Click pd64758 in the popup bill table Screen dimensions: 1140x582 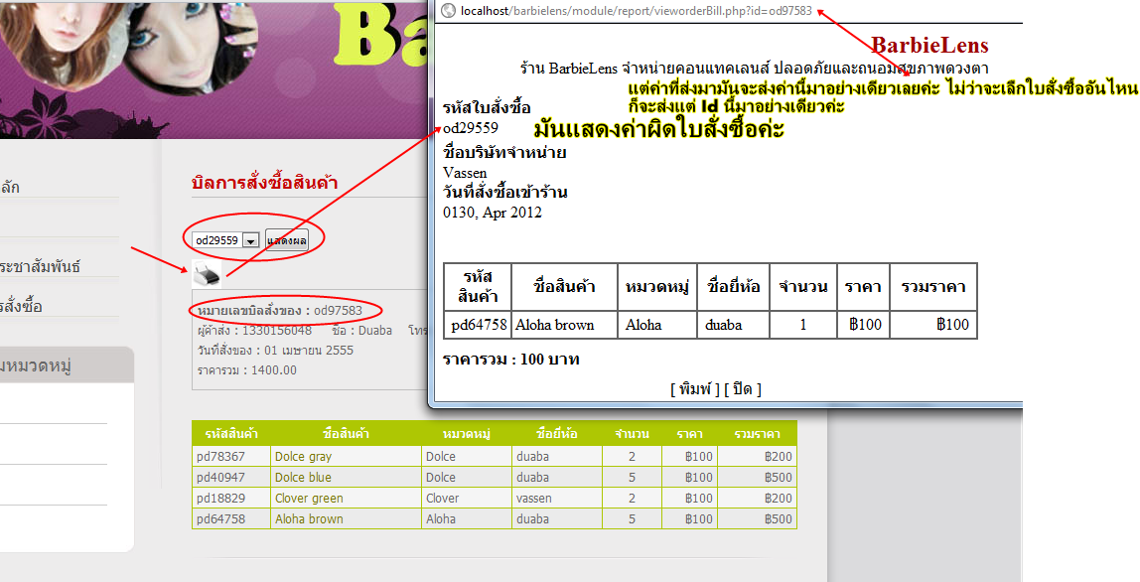tap(479, 325)
